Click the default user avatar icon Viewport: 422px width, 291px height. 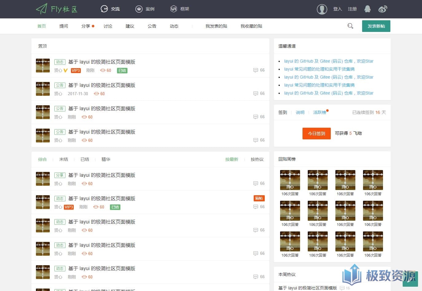[322, 9]
